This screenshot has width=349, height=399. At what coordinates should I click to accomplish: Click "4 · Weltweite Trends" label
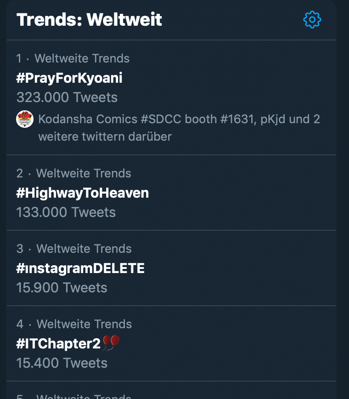pyautogui.click(x=74, y=324)
